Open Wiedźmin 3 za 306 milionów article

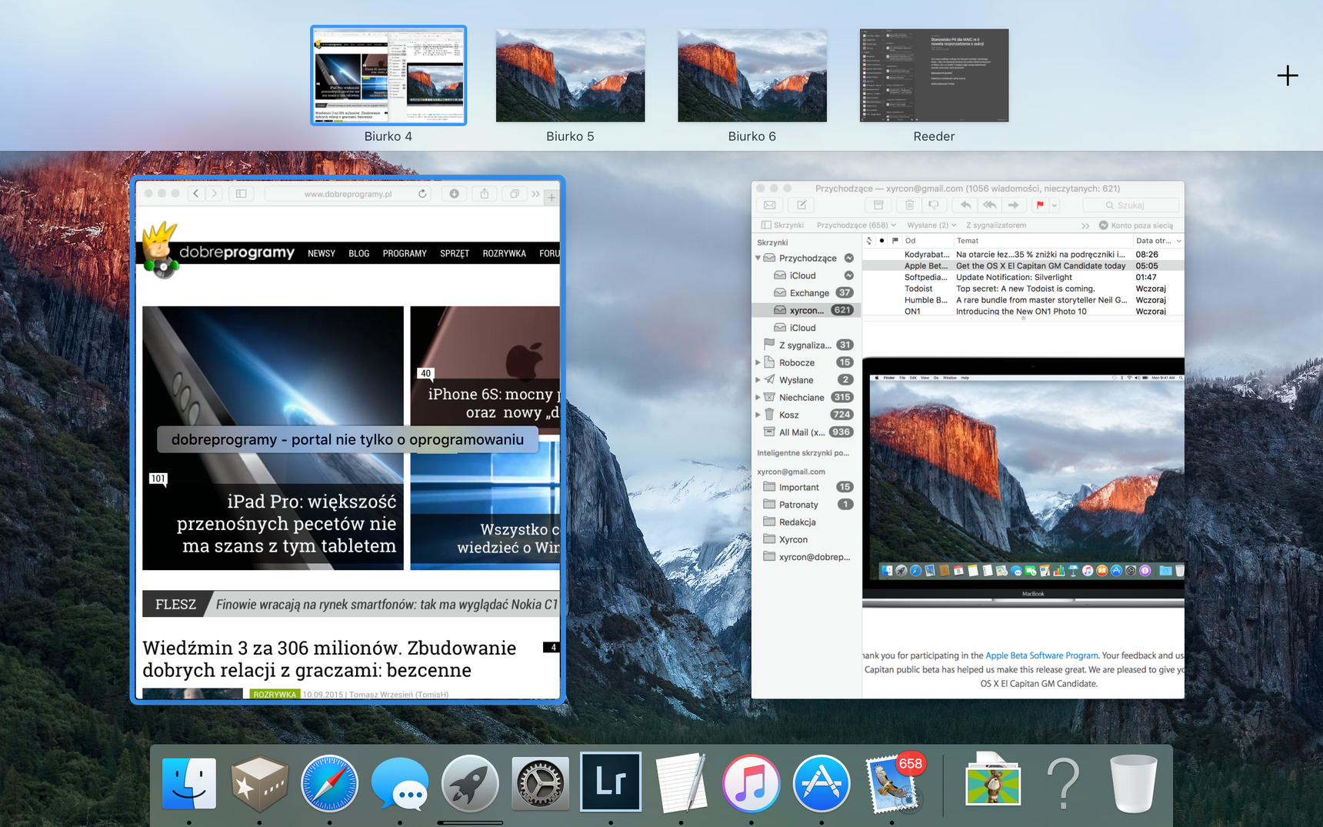point(329,659)
